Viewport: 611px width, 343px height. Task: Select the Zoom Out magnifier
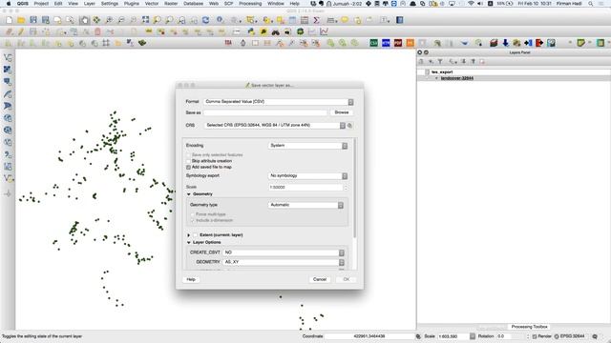coord(121,20)
